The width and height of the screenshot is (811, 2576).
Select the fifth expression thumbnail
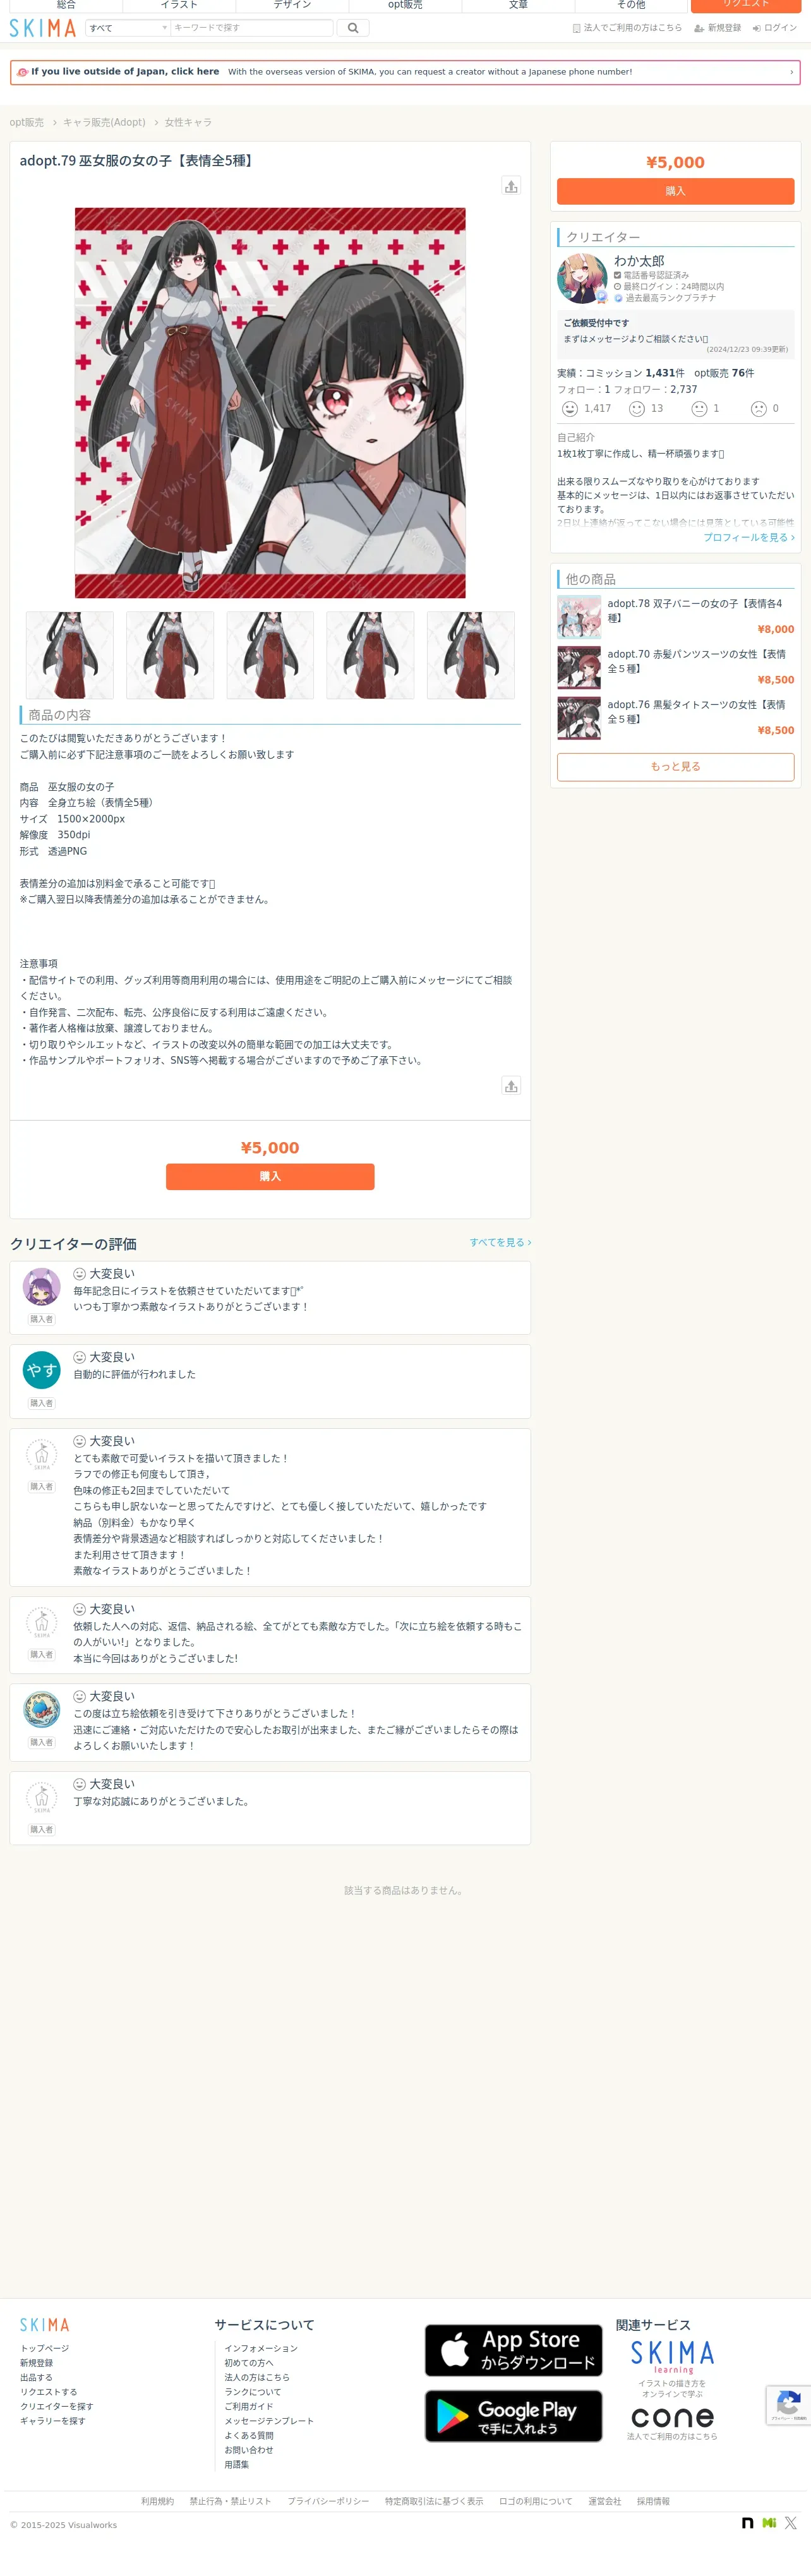[471, 655]
